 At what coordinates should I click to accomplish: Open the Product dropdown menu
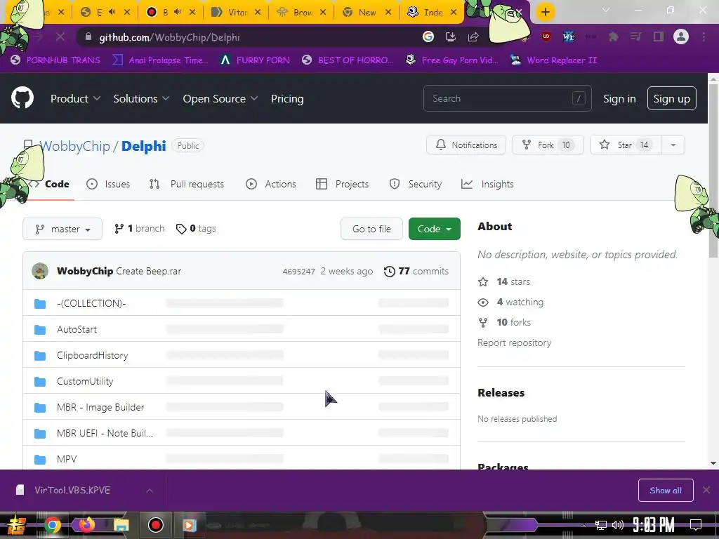[x=75, y=98]
